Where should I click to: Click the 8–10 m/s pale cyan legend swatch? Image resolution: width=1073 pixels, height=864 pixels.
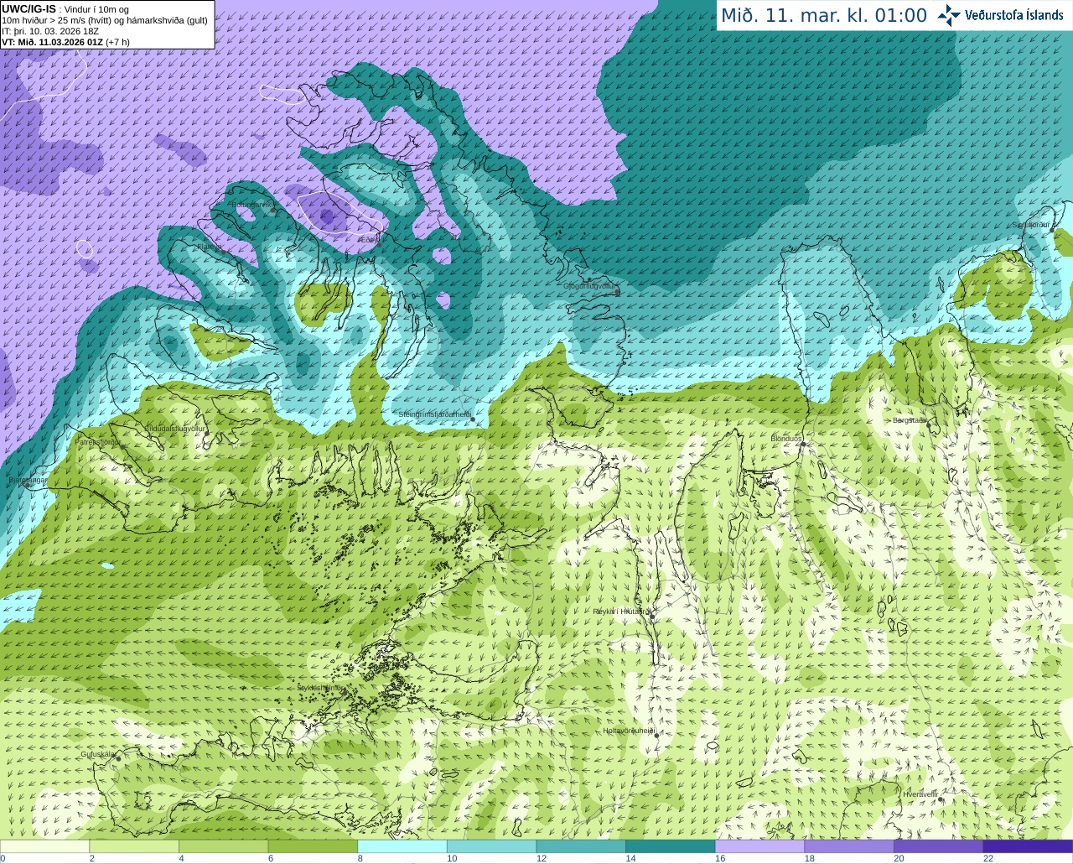(x=402, y=846)
